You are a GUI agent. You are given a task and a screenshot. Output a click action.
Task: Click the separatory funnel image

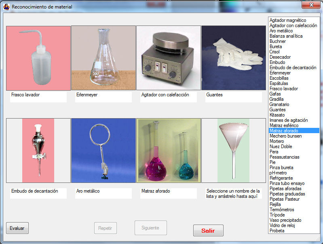38,151
